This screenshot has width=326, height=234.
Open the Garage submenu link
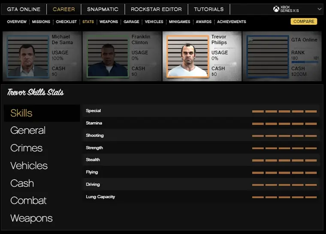[x=131, y=22]
